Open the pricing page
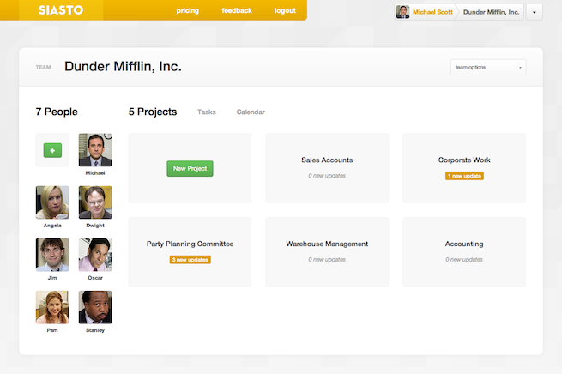Screen dimensions: 562x374 187,11
